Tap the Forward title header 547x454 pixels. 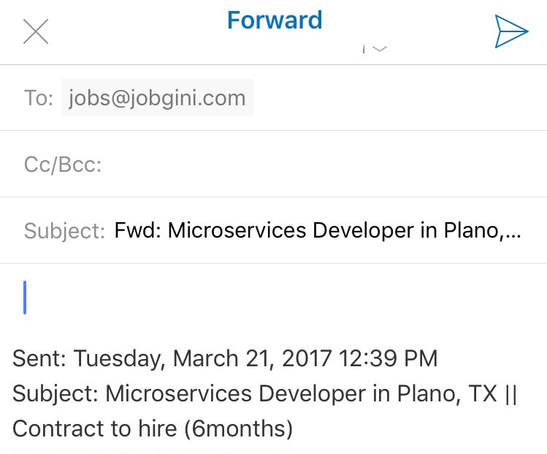(275, 20)
